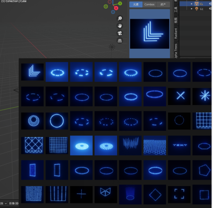Pick the asterisk star element thumbnail
Viewport: 213px width, 208px height.
tap(202, 96)
